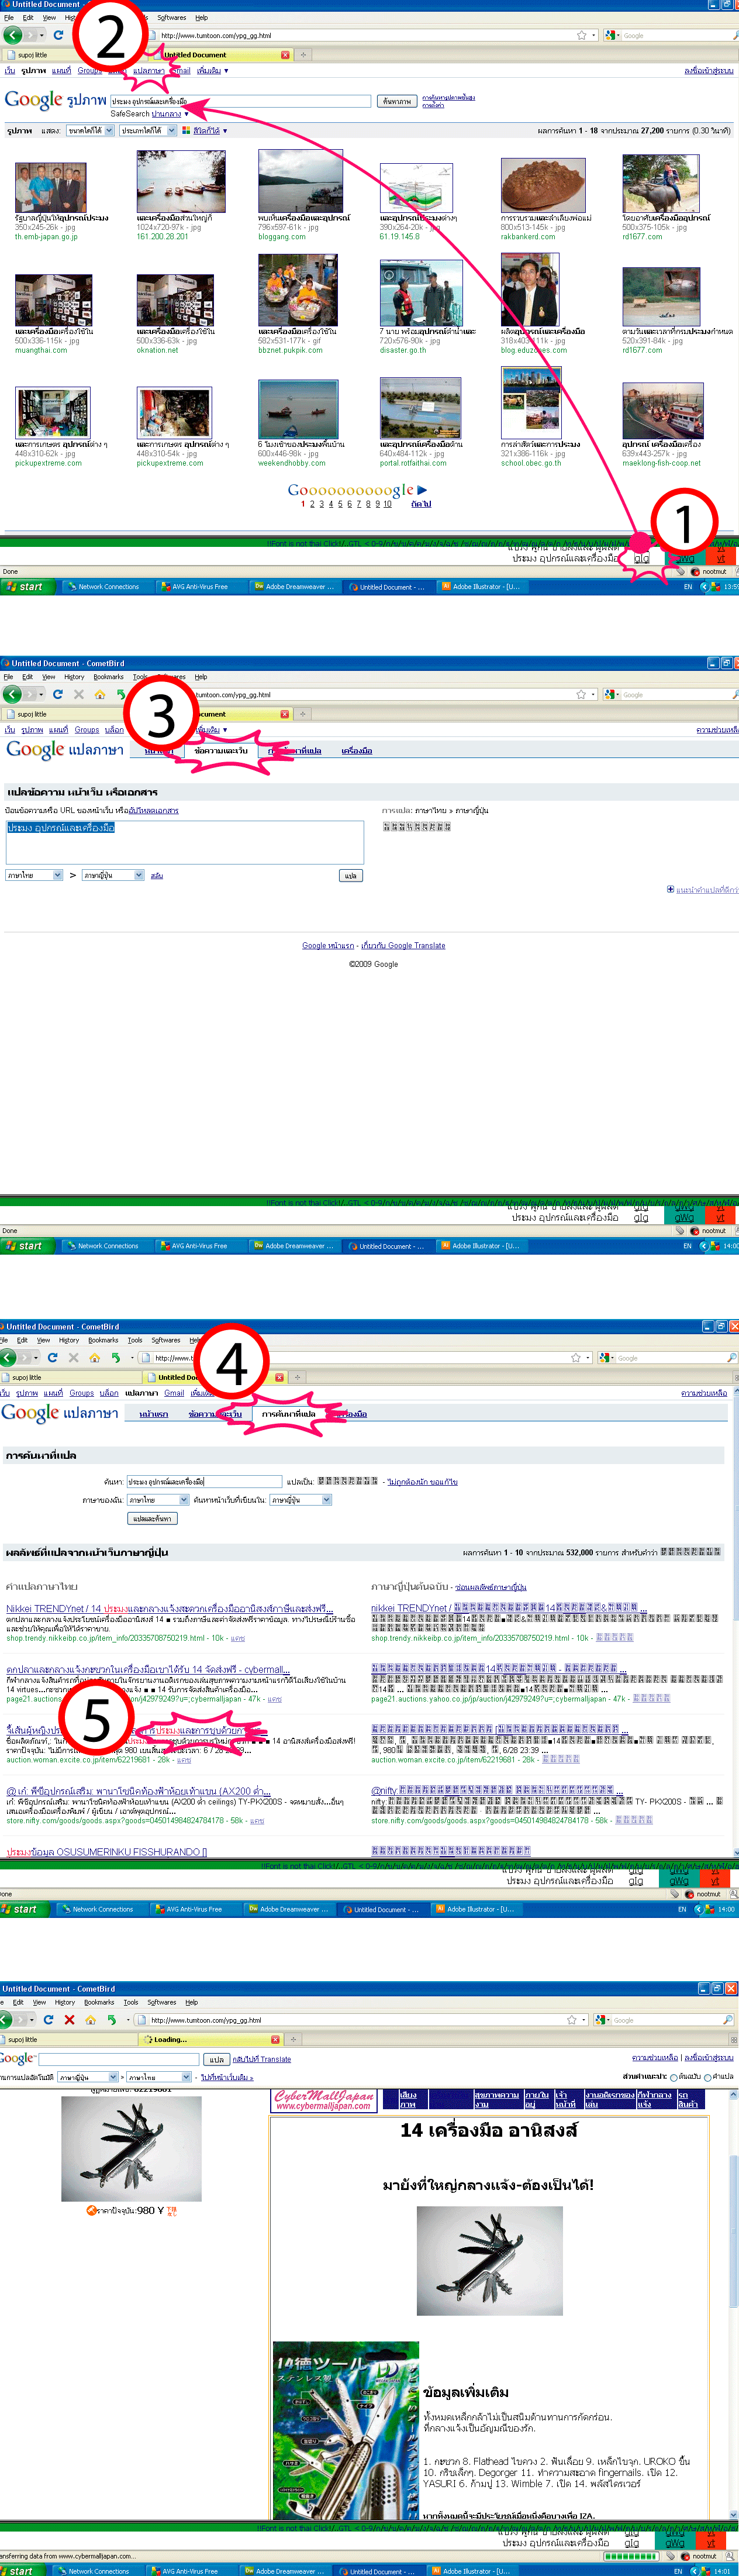Select เครื่องมือ tab in translate-text window
The width and height of the screenshot is (739, 2576).
point(356,751)
